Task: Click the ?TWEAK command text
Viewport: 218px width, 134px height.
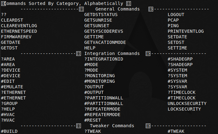Action: (x=93, y=131)
